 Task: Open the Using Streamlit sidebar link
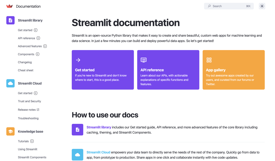pyautogui.click(x=28, y=149)
